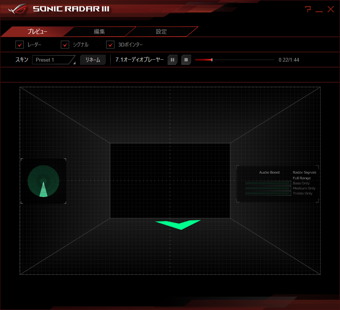Screen dimensions: 340x310
Task: Close the Sonic Radar III window
Action: click(331, 9)
